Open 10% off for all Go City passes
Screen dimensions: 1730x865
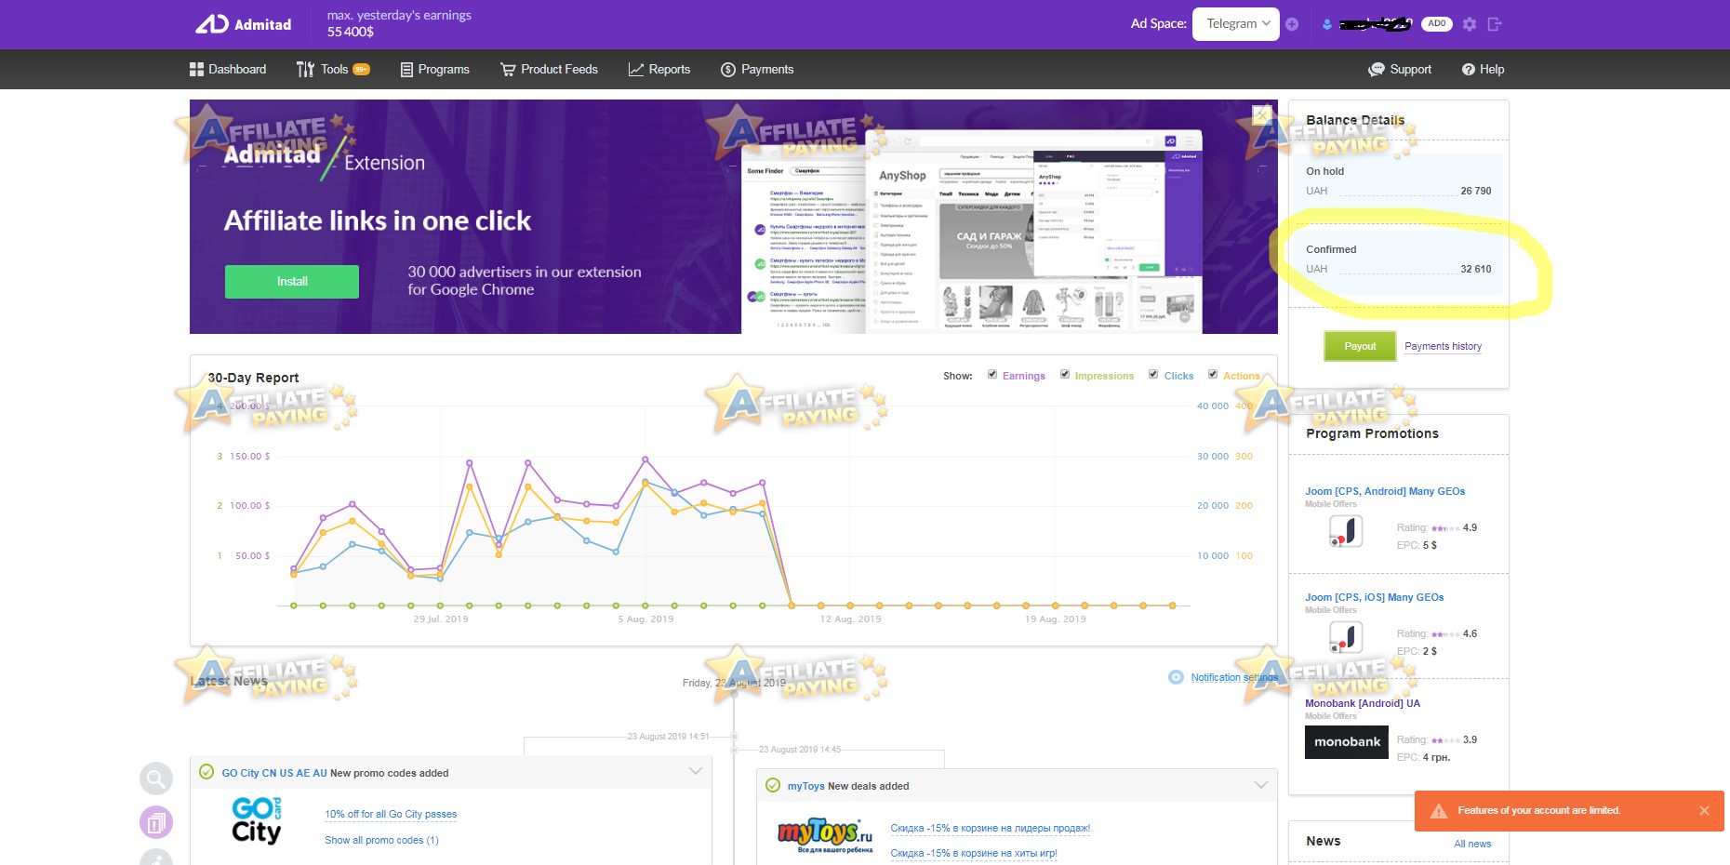(x=391, y=814)
